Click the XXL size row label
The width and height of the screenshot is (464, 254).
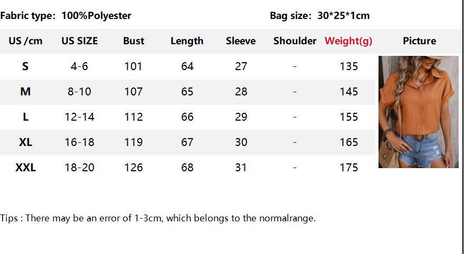pos(25,168)
